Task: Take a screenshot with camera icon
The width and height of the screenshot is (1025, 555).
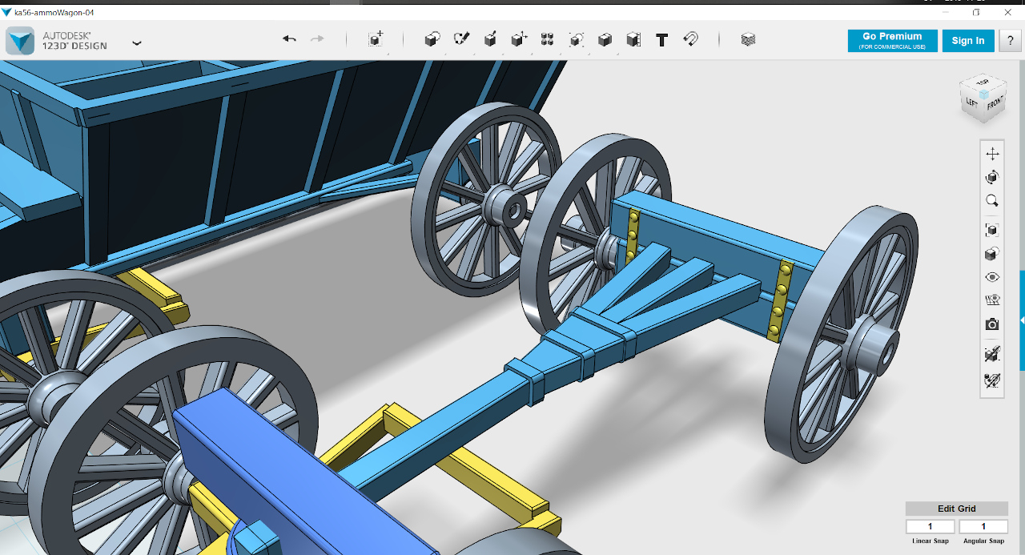Action: pos(992,324)
